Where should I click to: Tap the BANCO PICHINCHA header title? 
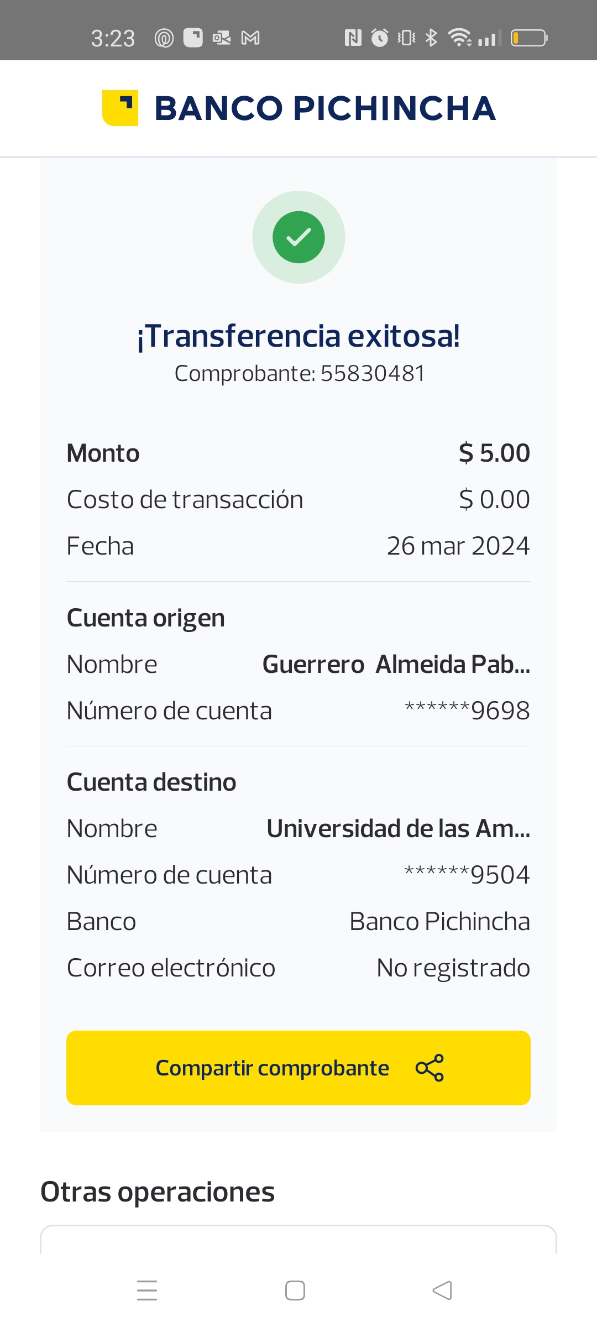(x=325, y=108)
